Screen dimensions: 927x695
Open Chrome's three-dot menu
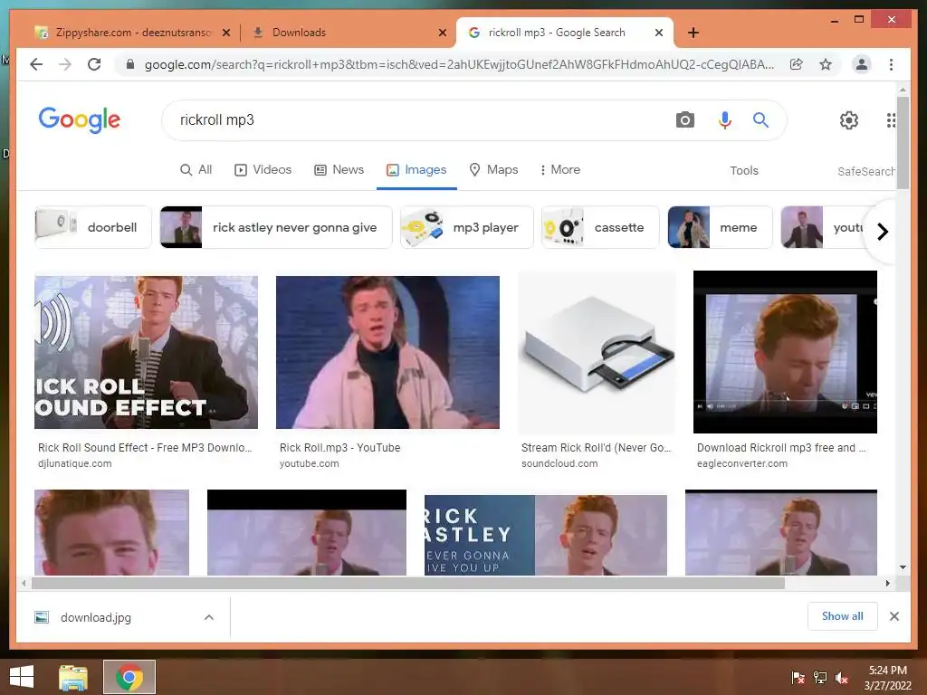pos(891,64)
